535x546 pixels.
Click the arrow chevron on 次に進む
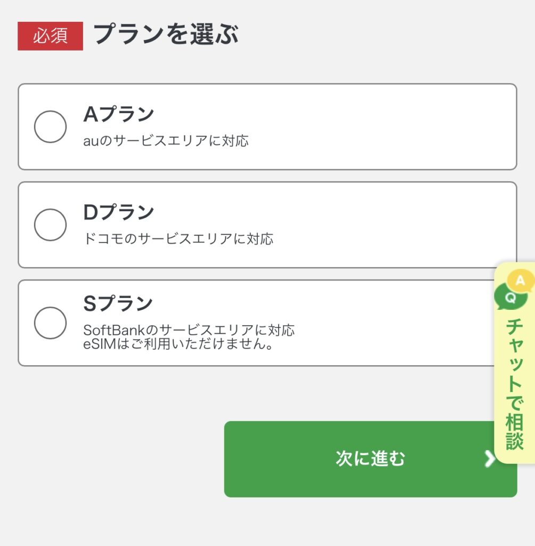point(489,459)
